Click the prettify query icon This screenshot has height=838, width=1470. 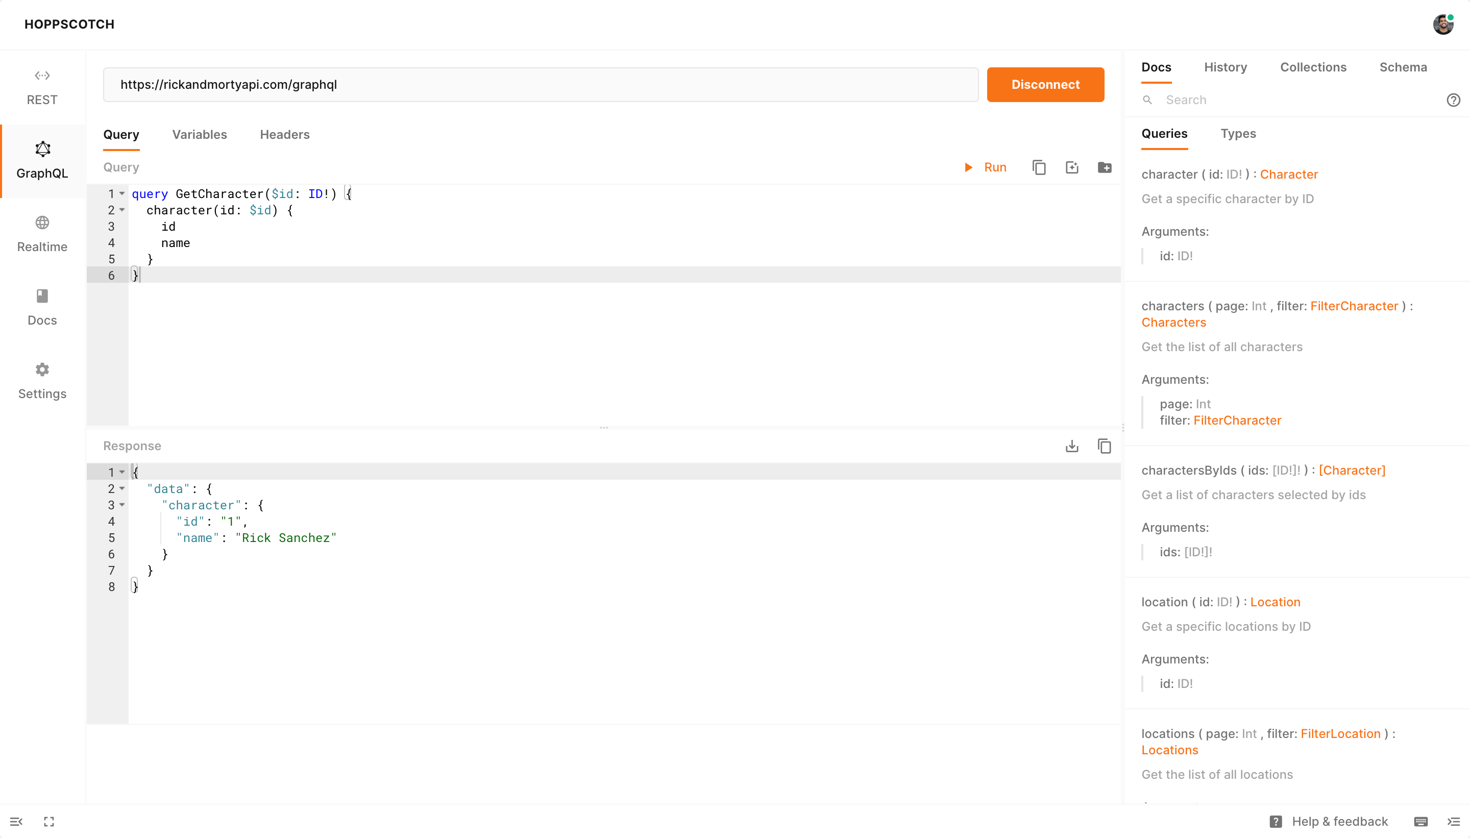1072,167
